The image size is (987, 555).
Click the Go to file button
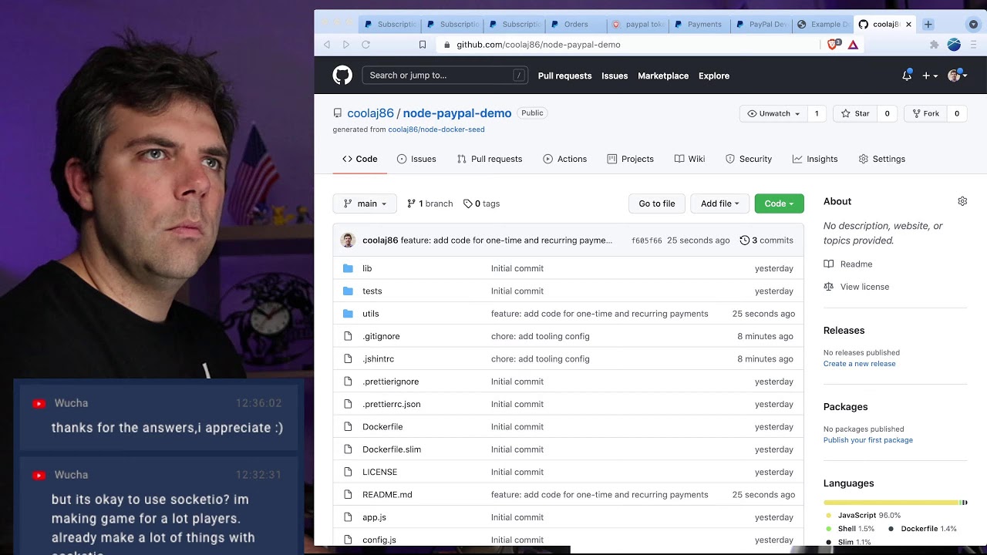(657, 203)
